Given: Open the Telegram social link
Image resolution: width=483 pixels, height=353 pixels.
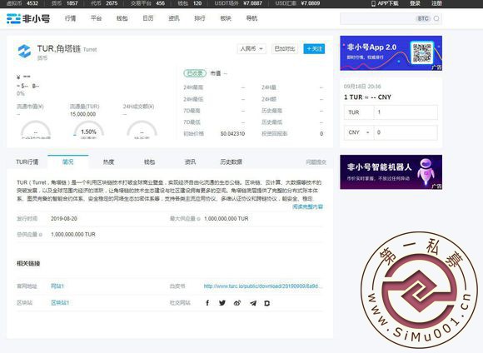Looking at the screenshot, I should (x=253, y=303).
